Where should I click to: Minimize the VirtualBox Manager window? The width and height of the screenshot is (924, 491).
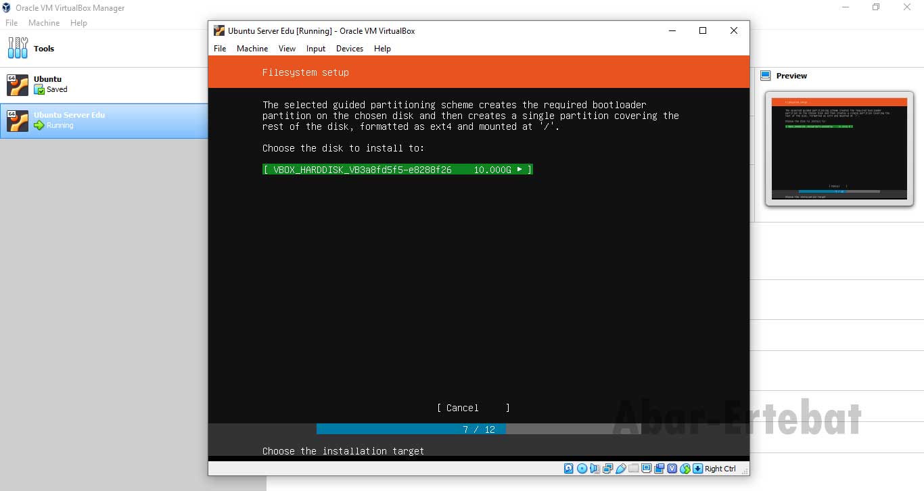[846, 7]
